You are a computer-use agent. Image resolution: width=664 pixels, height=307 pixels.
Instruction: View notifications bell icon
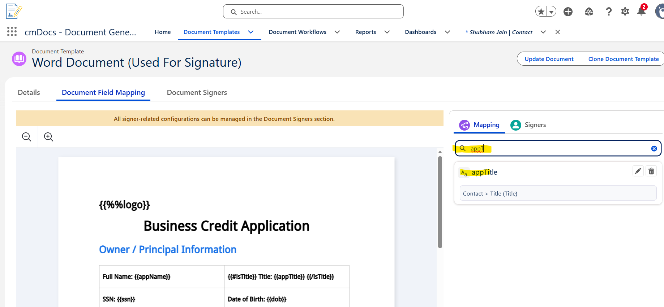[x=642, y=11]
